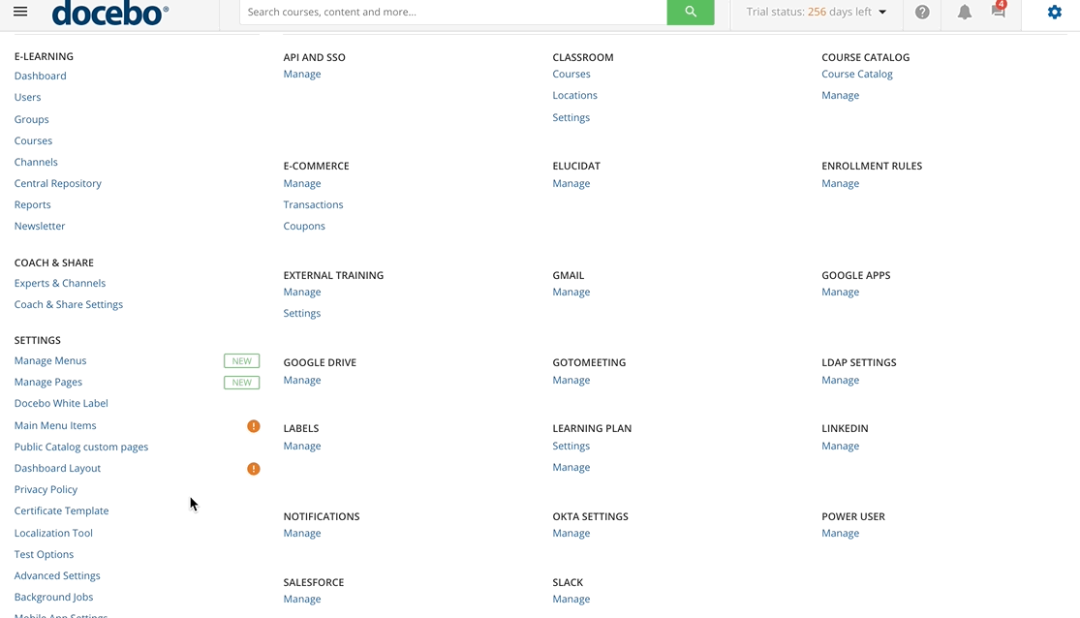Open Classroom Settings
The width and height of the screenshot is (1080, 618).
(571, 118)
